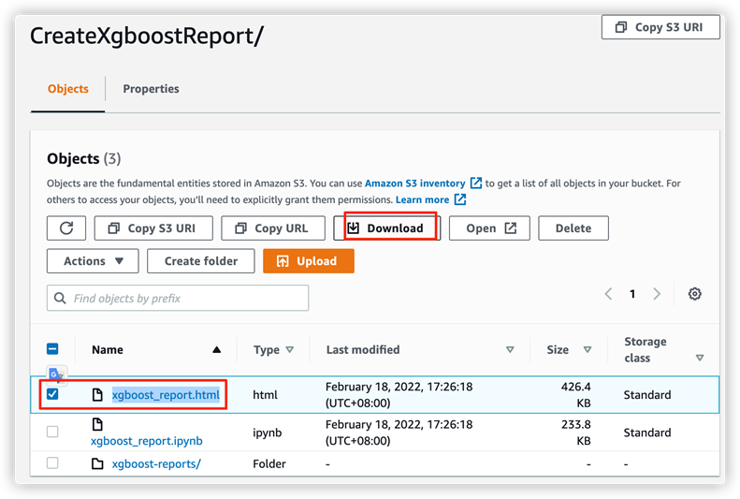This screenshot has width=740, height=499.
Task: Click external link icon after Amazon S3 inventory
Action: (476, 183)
